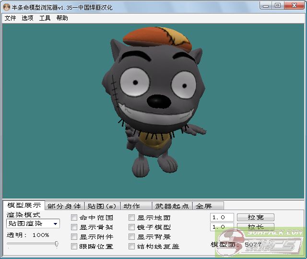
Task: Switch to the 部分身体 tab
Action: pyautogui.click(x=64, y=206)
